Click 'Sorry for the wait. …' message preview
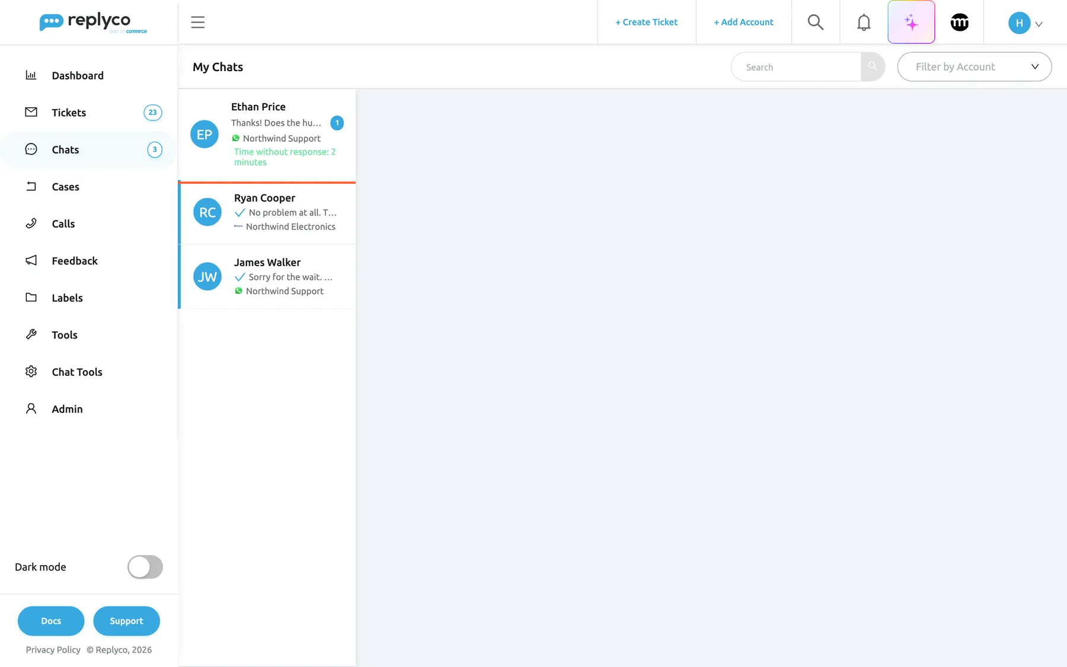 click(x=290, y=277)
